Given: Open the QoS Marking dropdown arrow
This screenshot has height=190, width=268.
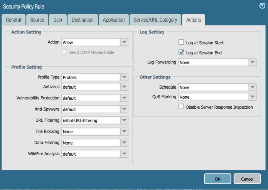Looking at the screenshot, I should tap(253, 97).
